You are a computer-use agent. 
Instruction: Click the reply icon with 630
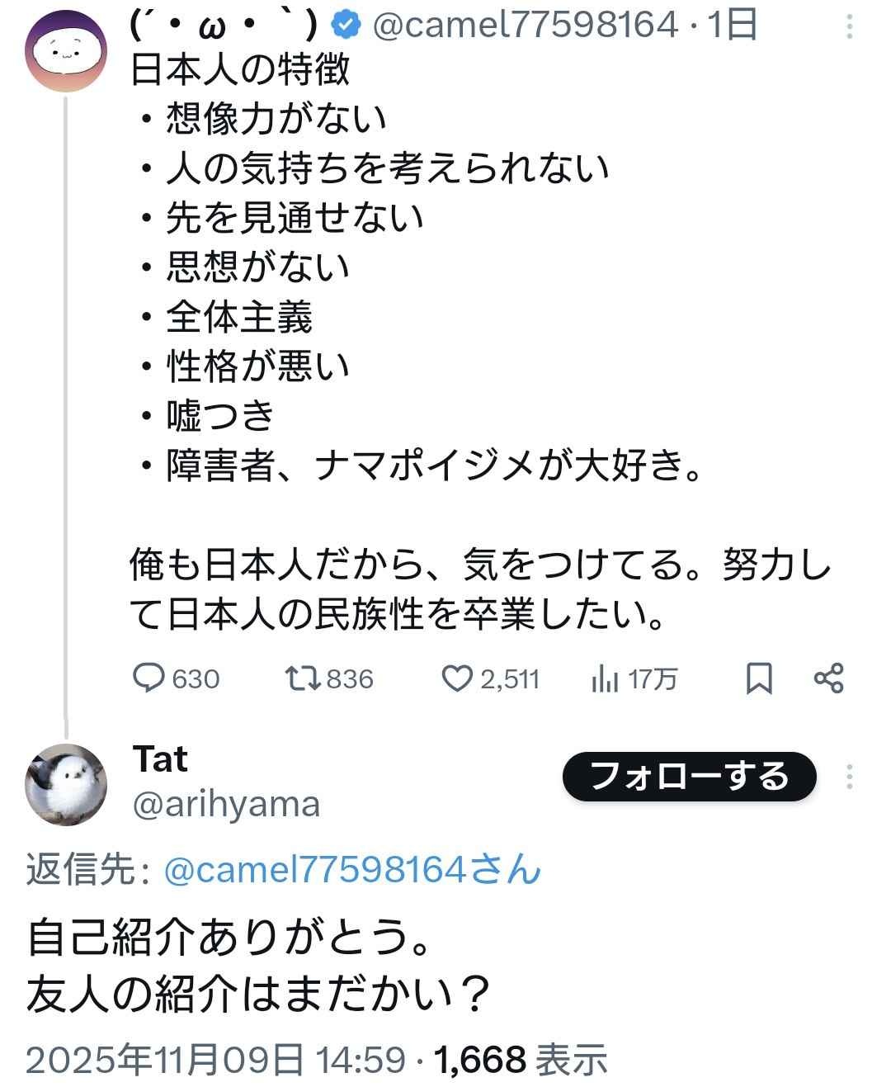pyautogui.click(x=149, y=678)
